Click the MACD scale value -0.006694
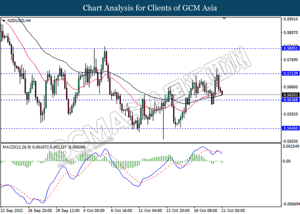 point(291,204)
